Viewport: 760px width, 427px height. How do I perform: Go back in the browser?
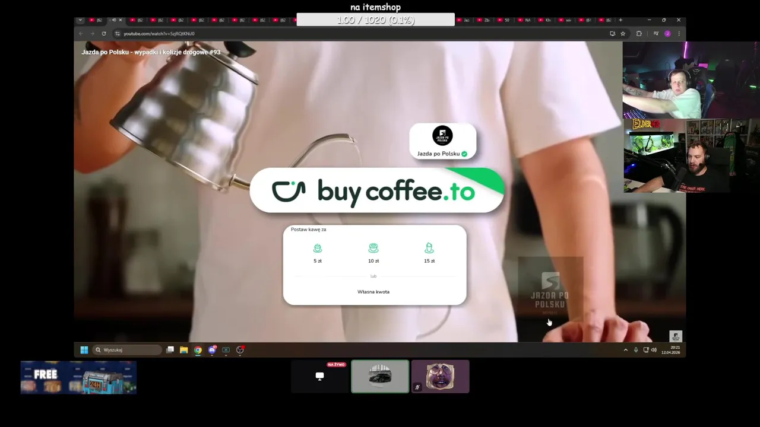[81, 34]
